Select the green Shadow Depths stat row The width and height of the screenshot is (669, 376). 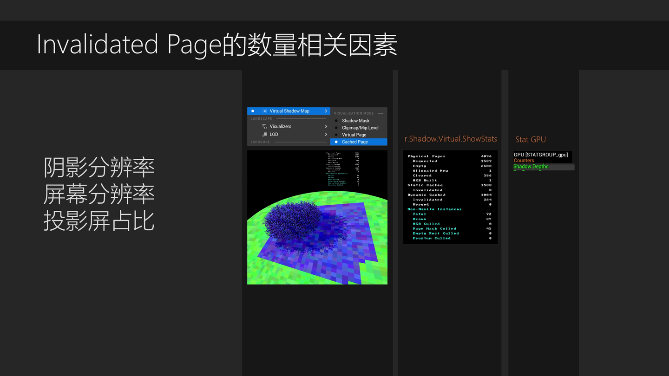point(531,167)
